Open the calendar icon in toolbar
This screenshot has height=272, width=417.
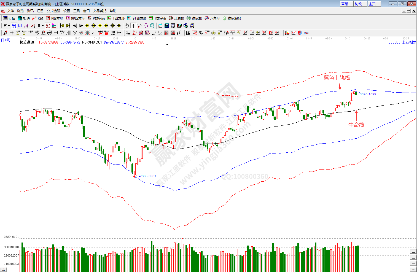[160, 26]
